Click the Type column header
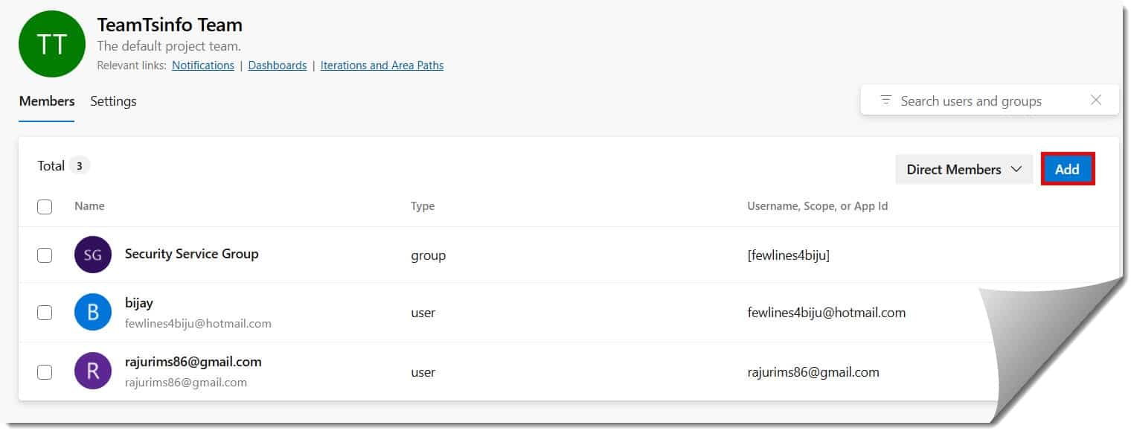Viewport: 1134px width, 434px height. 423,206
